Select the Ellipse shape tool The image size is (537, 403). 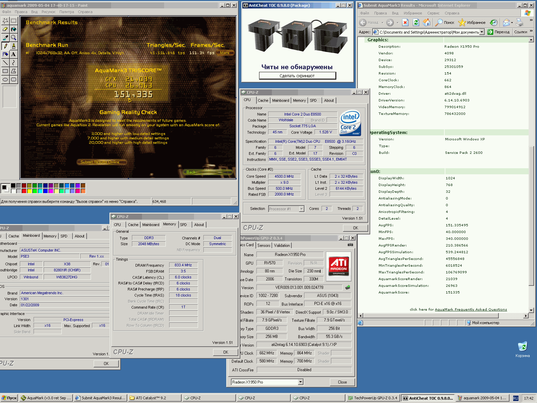[x=5, y=79]
